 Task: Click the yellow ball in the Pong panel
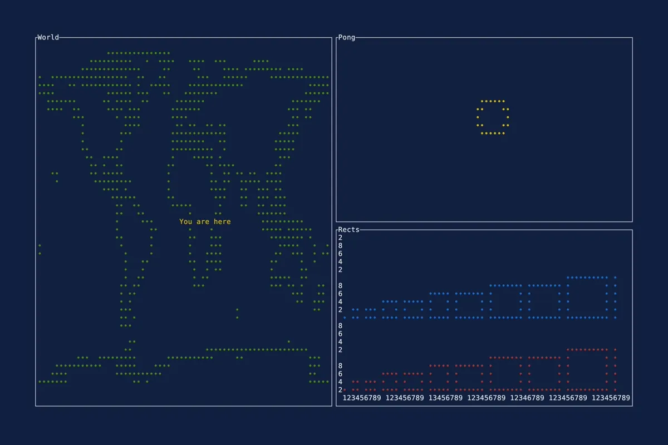click(x=493, y=102)
